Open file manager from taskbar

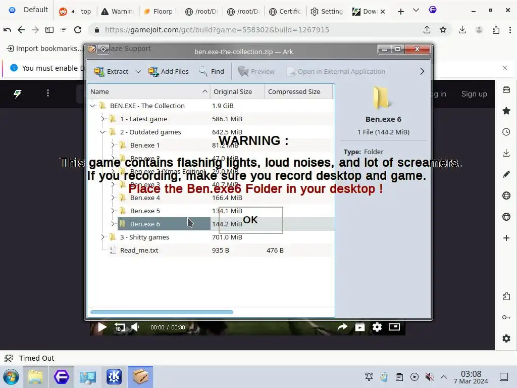(x=36, y=377)
